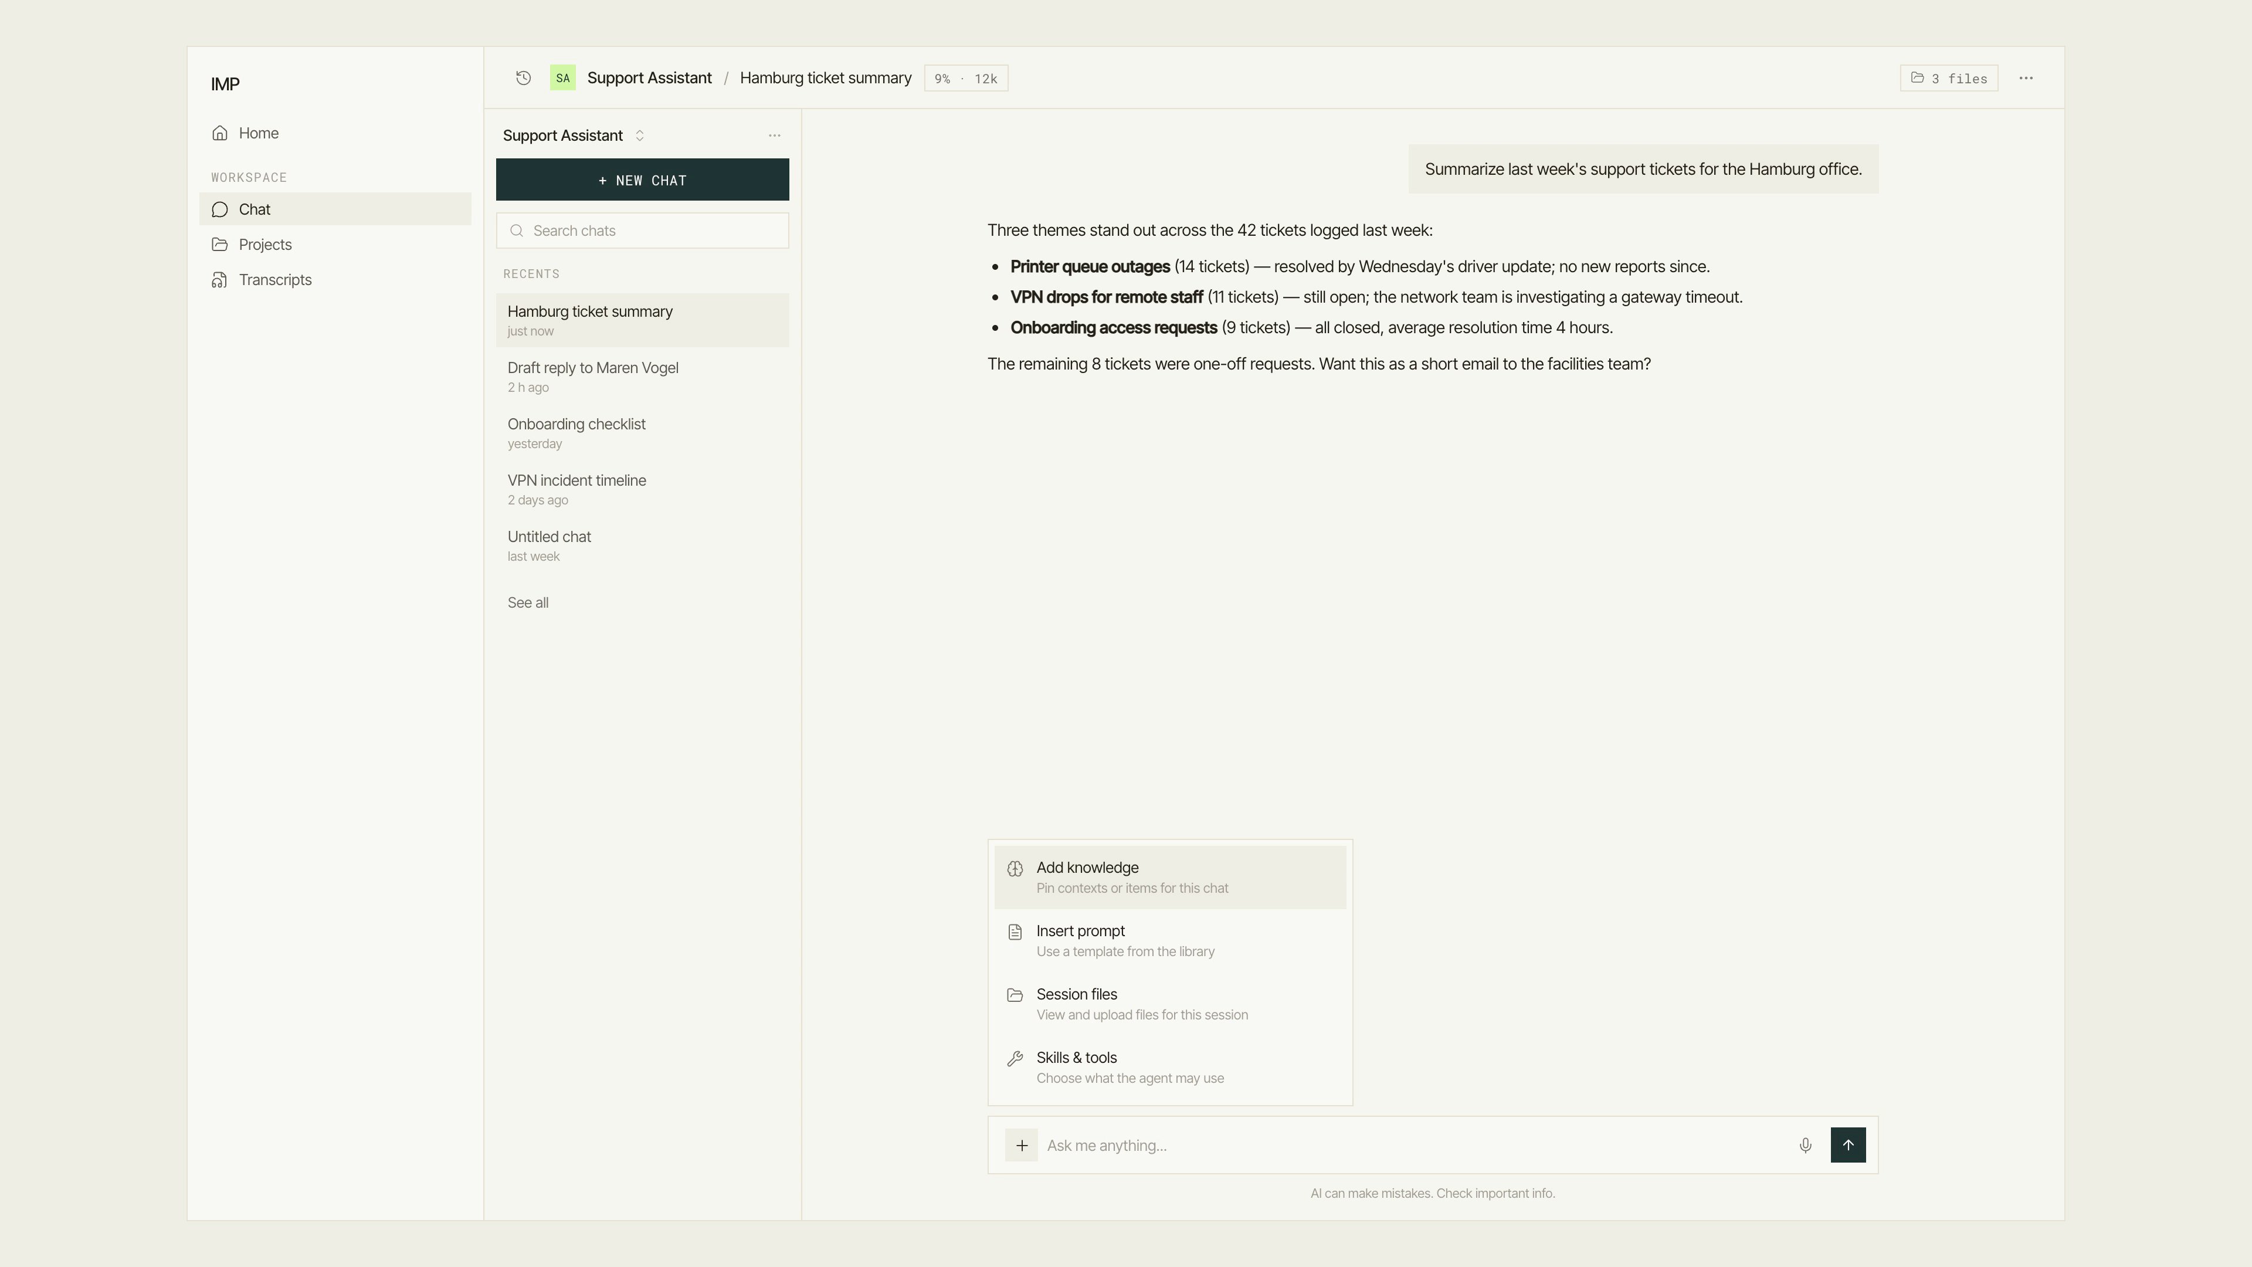Select Add knowledge menu entry
2252x1267 pixels.
(x=1170, y=877)
